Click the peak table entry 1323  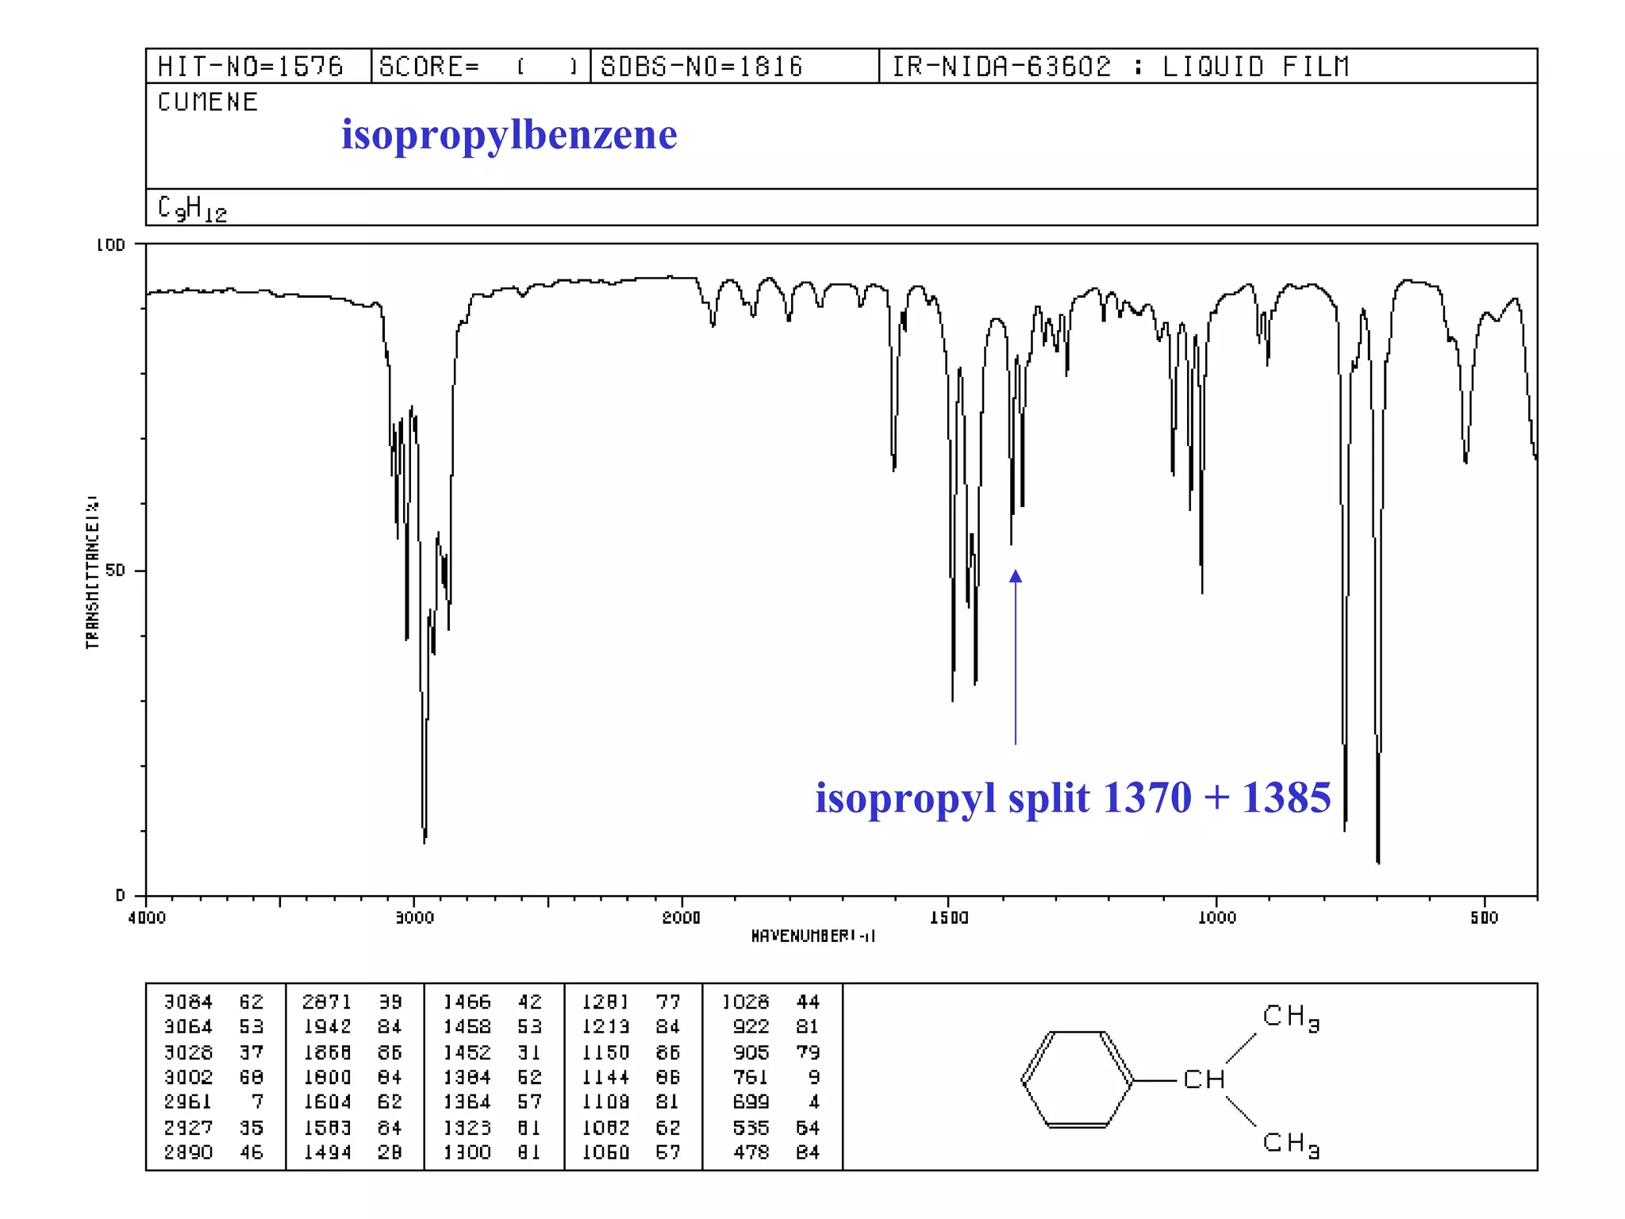click(x=467, y=1128)
